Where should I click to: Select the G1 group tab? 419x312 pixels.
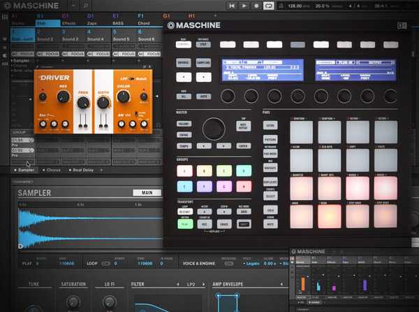point(166,16)
